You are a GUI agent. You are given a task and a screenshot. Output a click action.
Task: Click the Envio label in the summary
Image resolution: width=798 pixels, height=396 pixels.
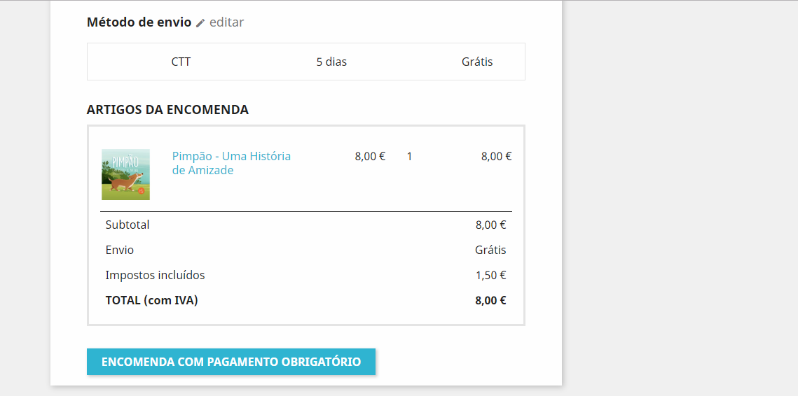point(120,250)
